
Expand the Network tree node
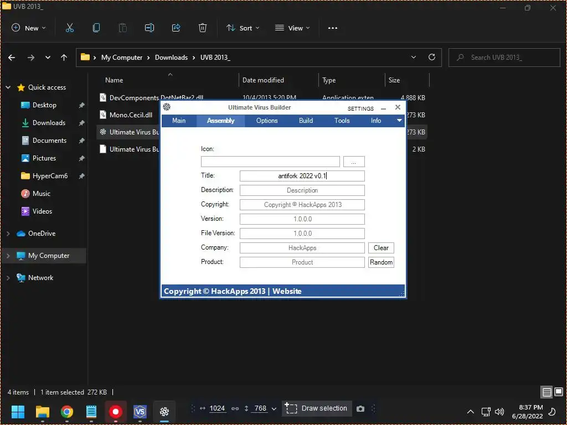pos(8,278)
